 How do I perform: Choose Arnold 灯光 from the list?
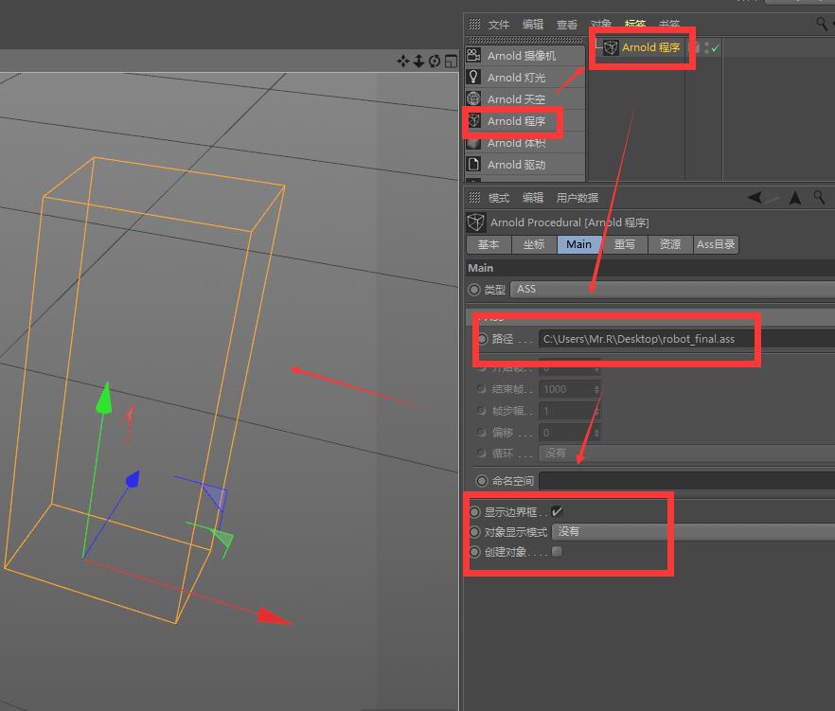click(x=525, y=78)
